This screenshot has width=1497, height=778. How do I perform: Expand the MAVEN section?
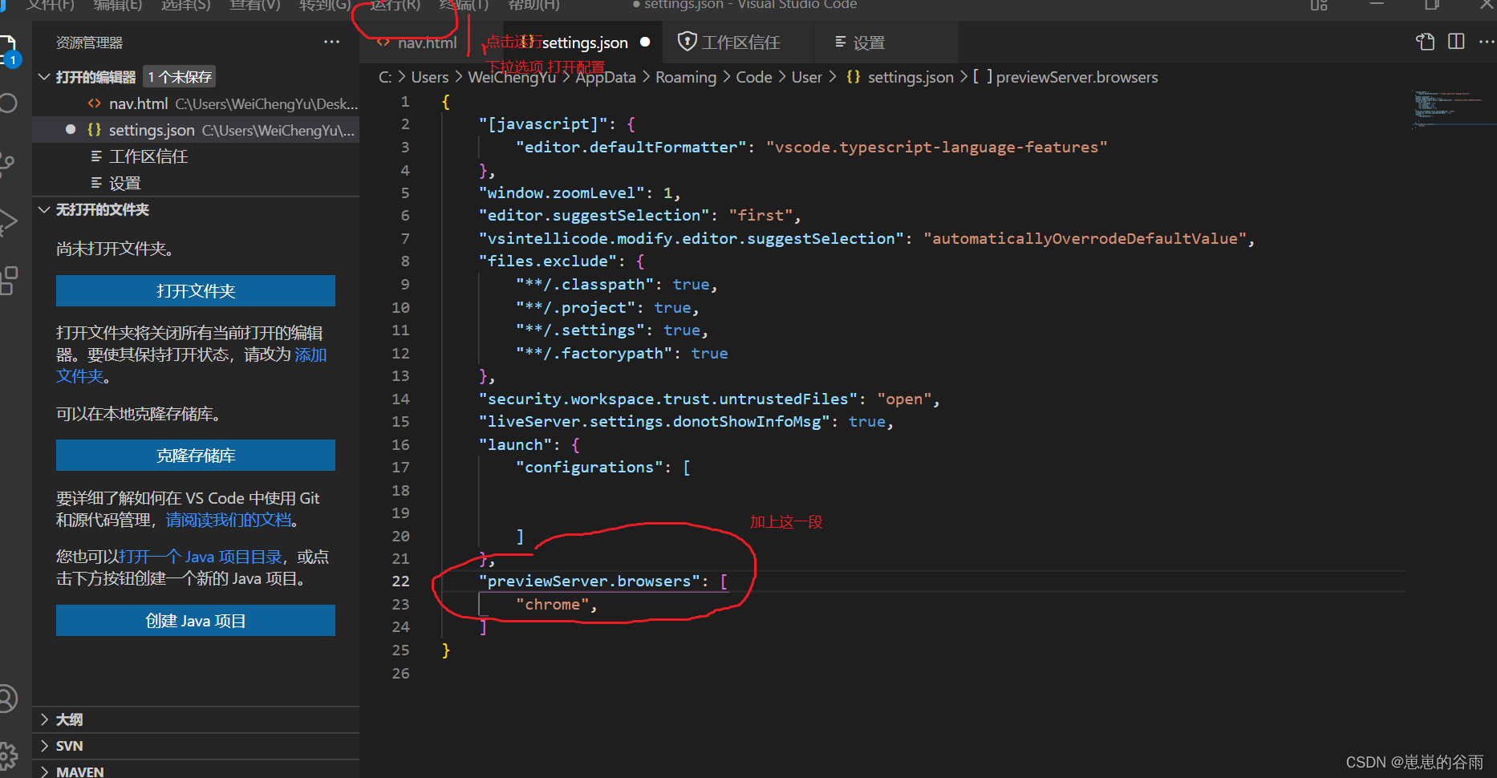[x=44, y=771]
